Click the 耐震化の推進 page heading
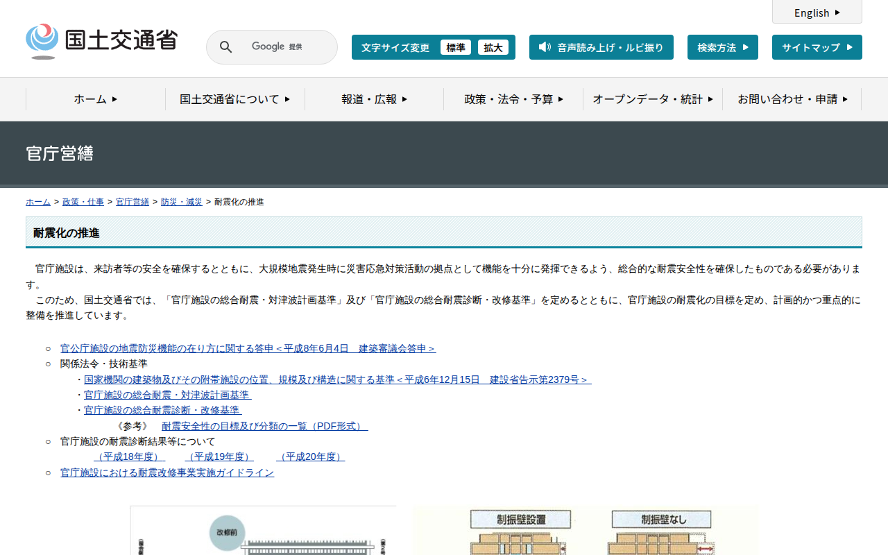 tap(67, 233)
